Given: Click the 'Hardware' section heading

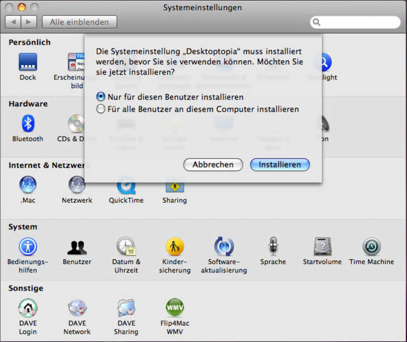Looking at the screenshot, I should coord(28,104).
